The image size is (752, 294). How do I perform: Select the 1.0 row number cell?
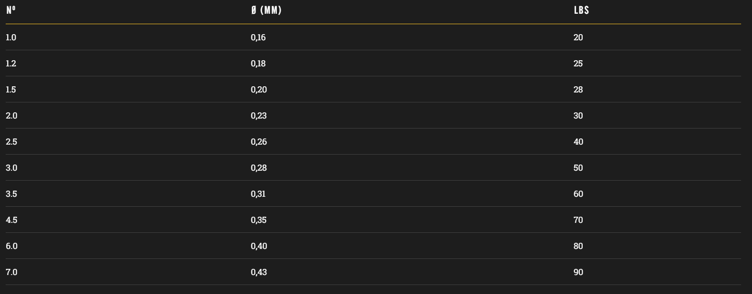(11, 37)
